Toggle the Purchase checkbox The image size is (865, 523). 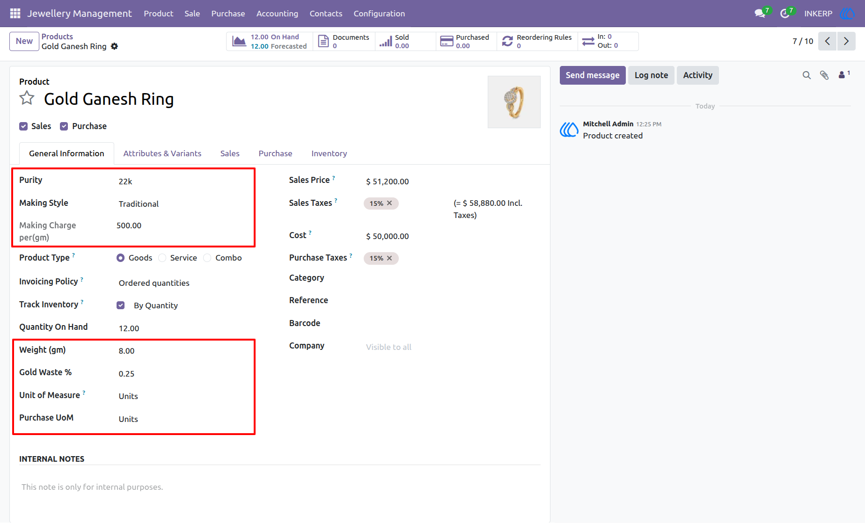[64, 126]
